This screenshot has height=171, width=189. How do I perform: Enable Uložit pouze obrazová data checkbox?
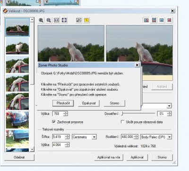122,122
